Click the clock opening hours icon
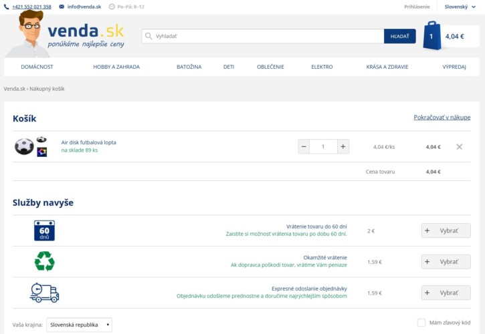 112,7
